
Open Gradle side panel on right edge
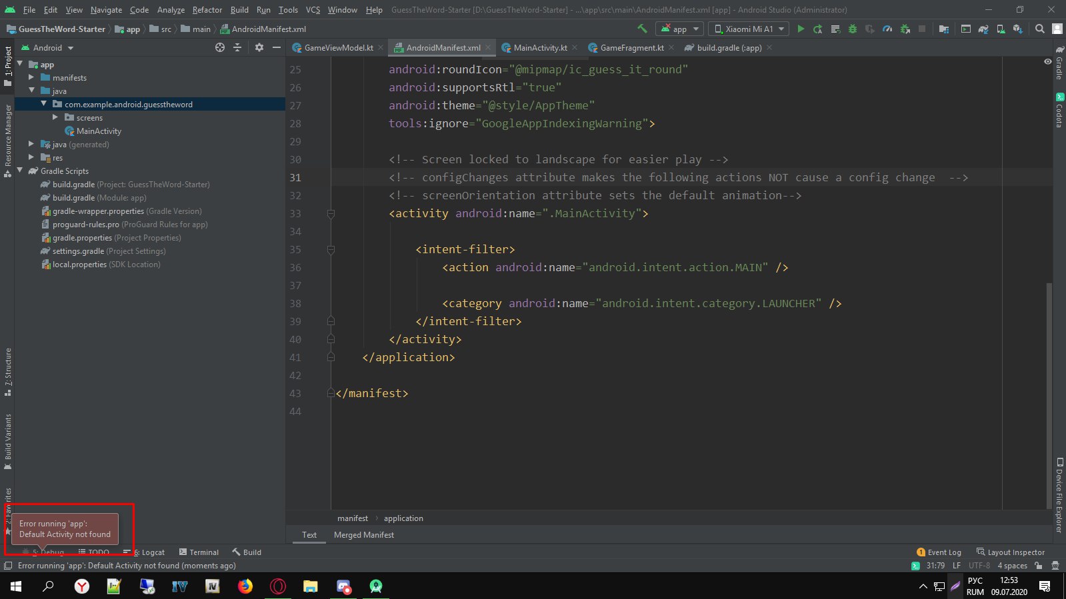[1059, 64]
